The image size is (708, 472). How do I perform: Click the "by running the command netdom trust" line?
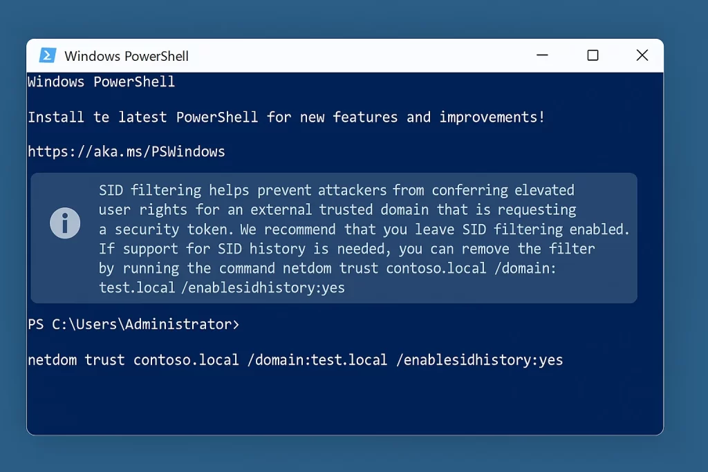pos(327,269)
